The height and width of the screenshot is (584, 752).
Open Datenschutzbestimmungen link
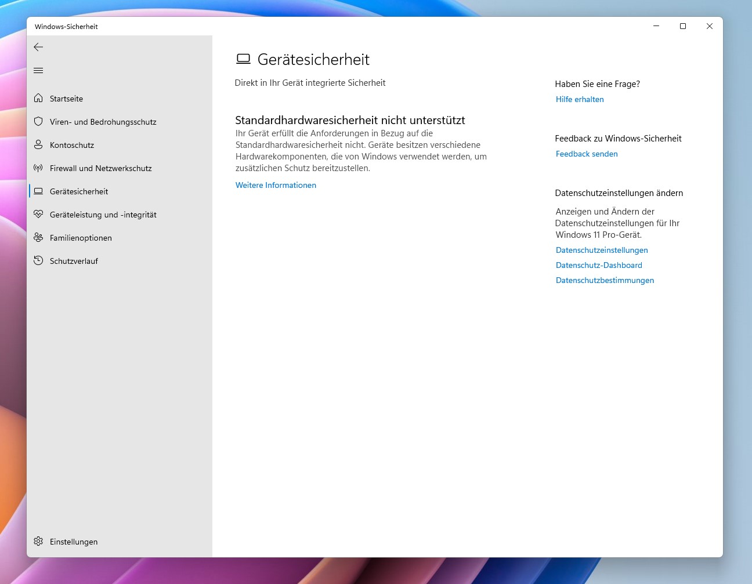pyautogui.click(x=605, y=281)
